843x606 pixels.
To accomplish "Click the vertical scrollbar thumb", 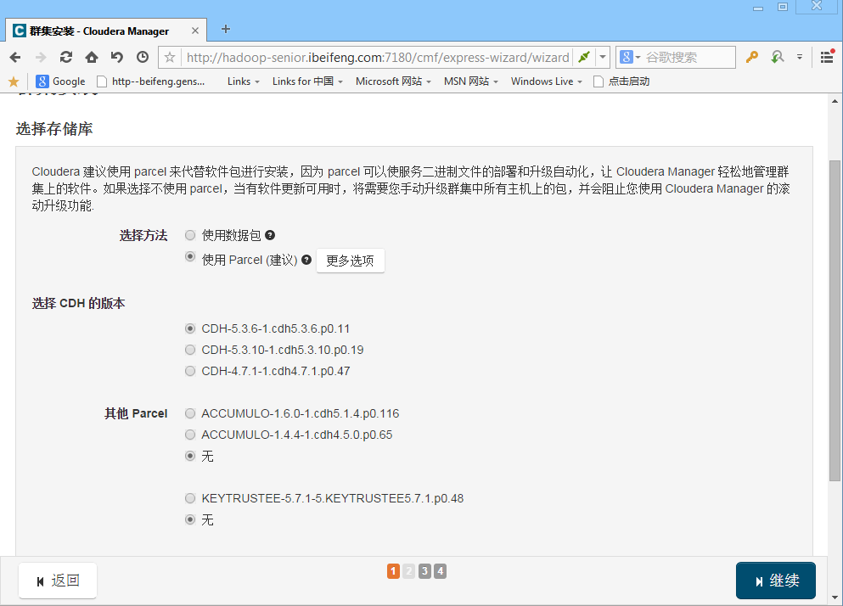I will coord(835,321).
